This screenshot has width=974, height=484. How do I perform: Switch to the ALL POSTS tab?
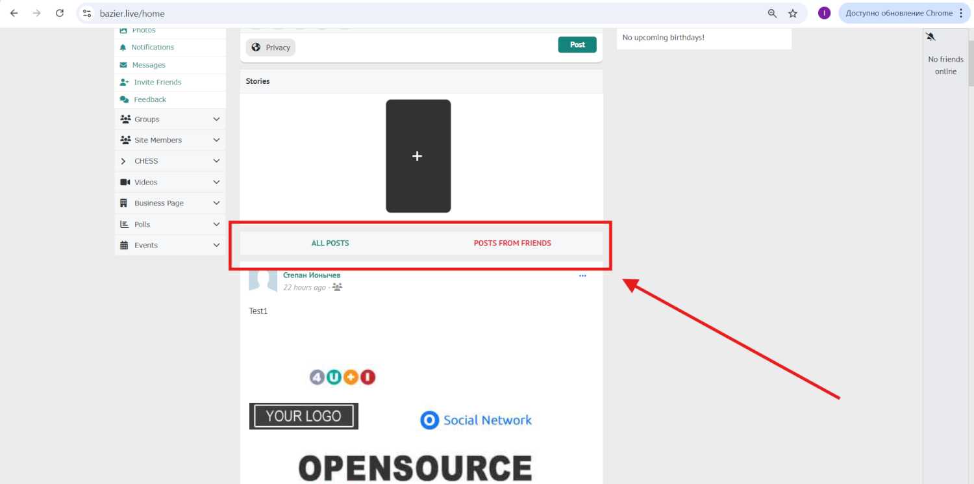pyautogui.click(x=330, y=243)
